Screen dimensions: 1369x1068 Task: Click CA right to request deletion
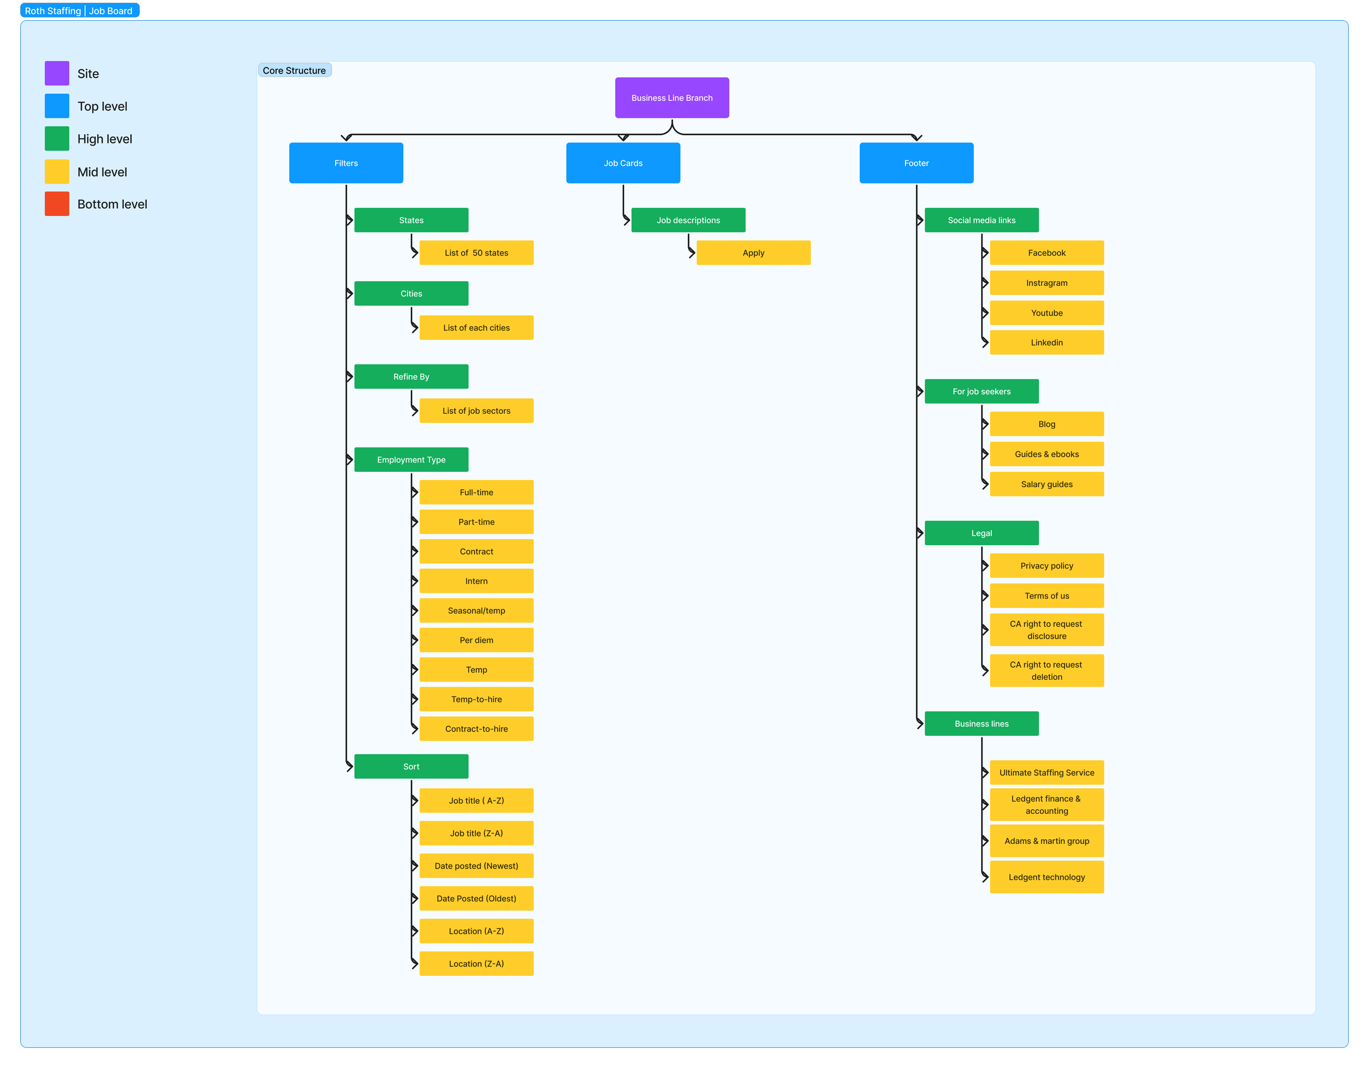click(1046, 670)
